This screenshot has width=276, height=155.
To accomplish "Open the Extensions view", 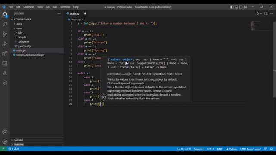I will coord(5,53).
